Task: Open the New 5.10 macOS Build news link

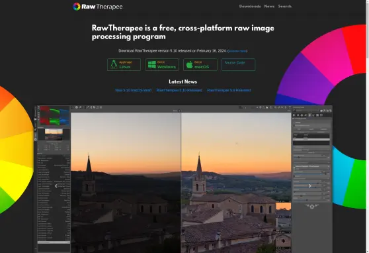Action: 133,90
